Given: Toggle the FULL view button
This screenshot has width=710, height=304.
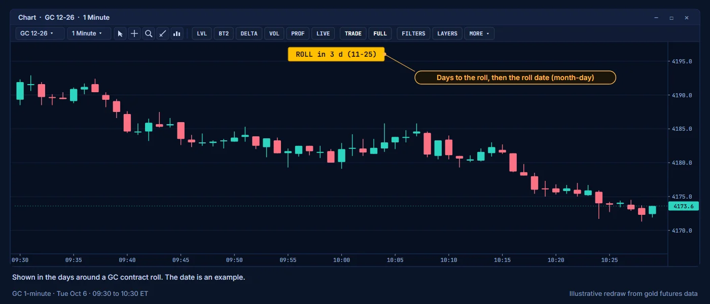Looking at the screenshot, I should coord(380,33).
